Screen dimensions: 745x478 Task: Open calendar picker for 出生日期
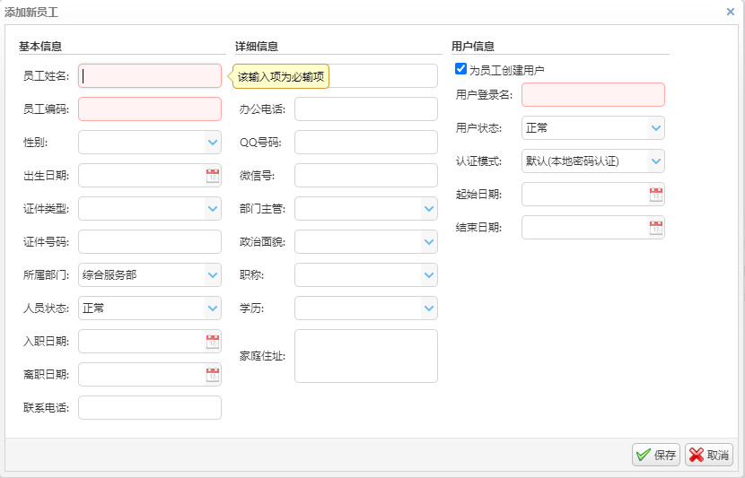click(x=212, y=176)
